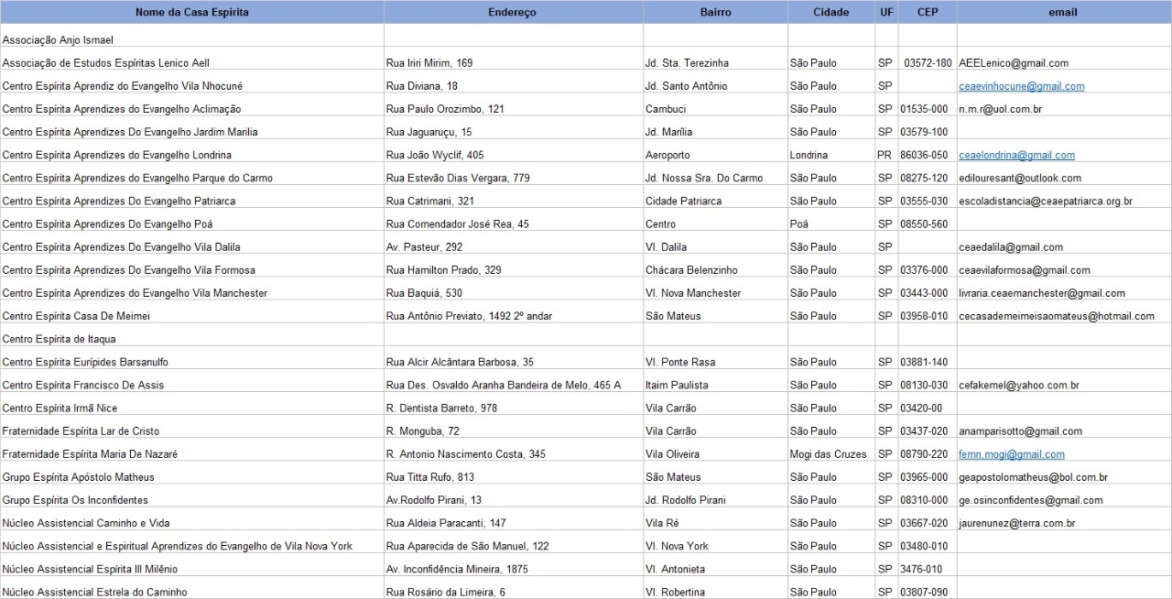Select the 'email' column header
The image size is (1172, 599).
pyautogui.click(x=1063, y=13)
